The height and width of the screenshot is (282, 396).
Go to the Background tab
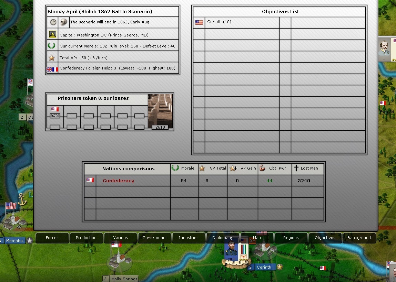coord(359,238)
